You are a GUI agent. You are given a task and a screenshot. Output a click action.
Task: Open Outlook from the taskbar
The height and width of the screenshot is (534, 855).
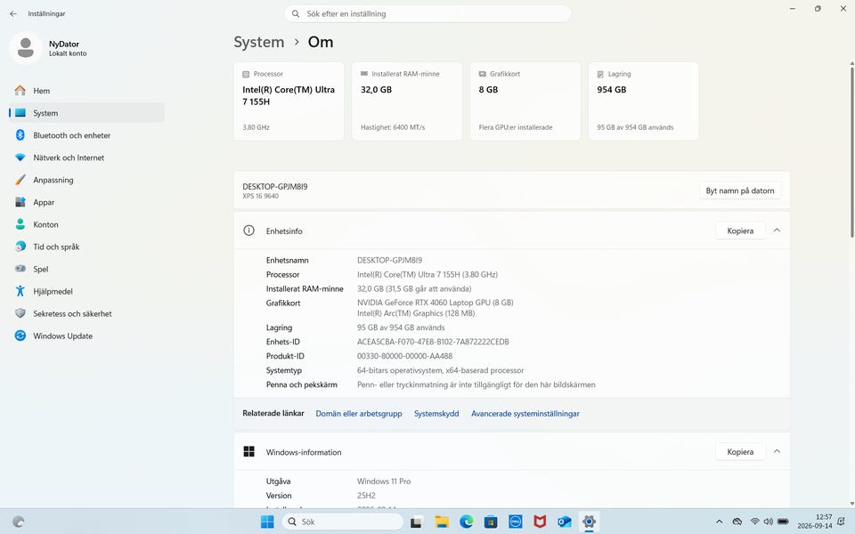pos(565,522)
